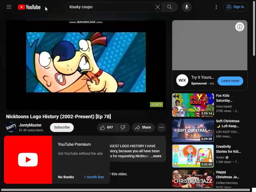Viewport: 256px width, 192px height.
Task: Accept 1 month free Premium offer
Action: (94, 177)
